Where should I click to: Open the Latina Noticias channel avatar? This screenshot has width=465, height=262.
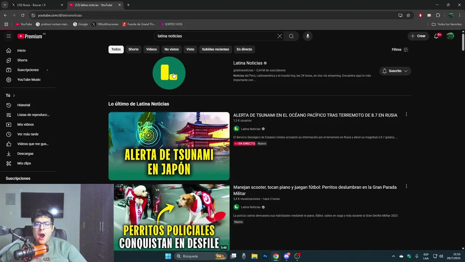(169, 73)
